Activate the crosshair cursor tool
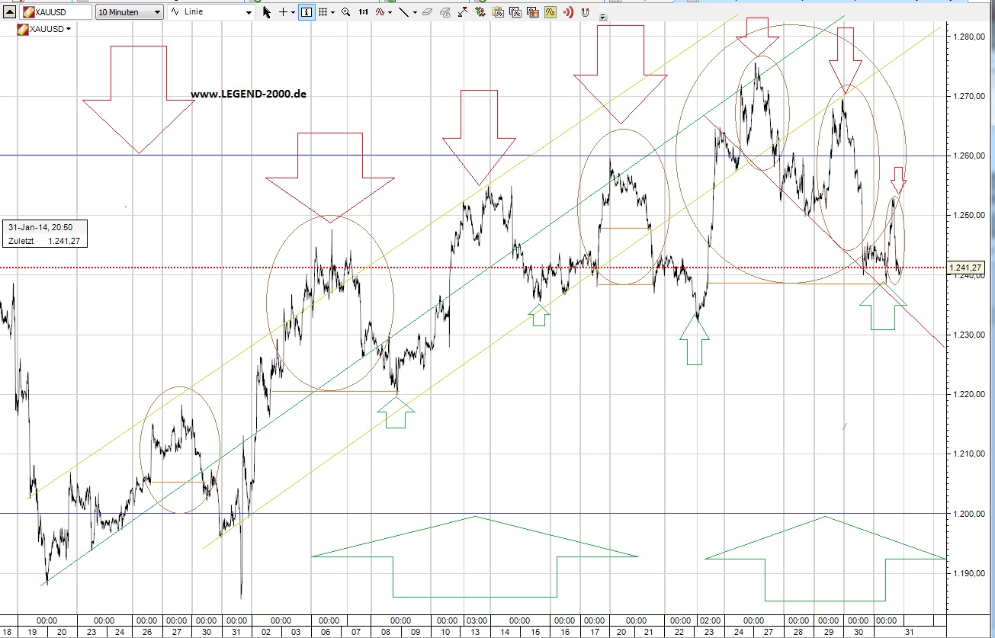Viewport: 995px width, 638px height. coord(283,12)
